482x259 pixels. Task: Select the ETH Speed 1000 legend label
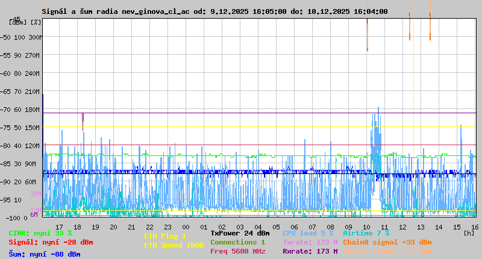[174, 245]
